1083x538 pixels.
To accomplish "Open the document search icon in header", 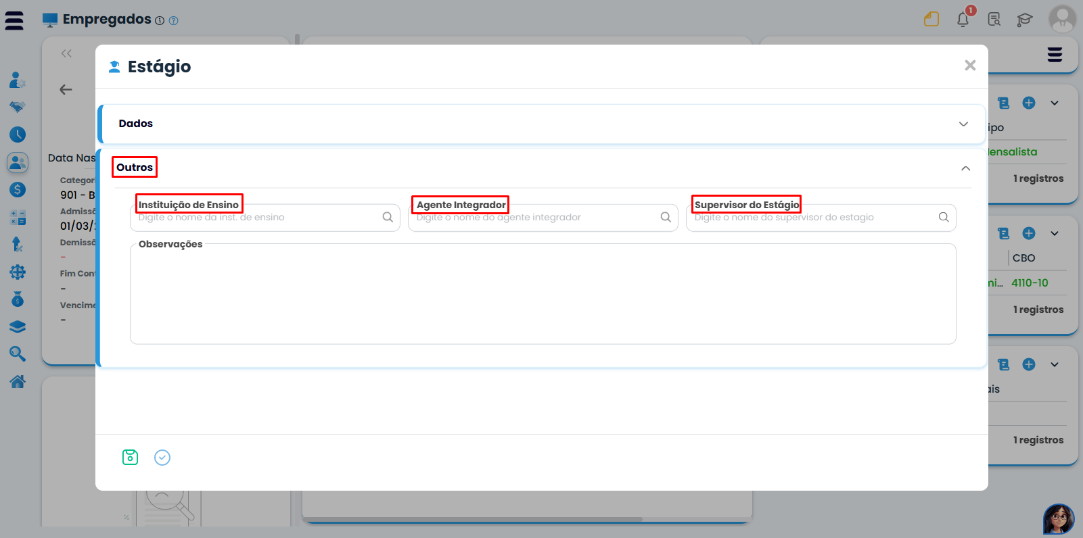I will tap(994, 19).
